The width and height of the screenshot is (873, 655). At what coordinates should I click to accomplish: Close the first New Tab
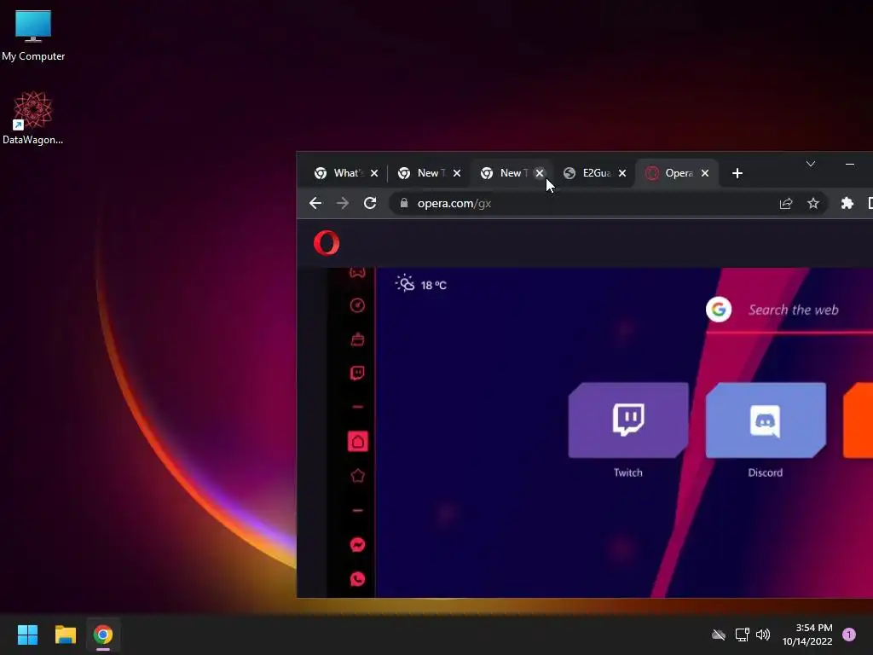pos(457,173)
